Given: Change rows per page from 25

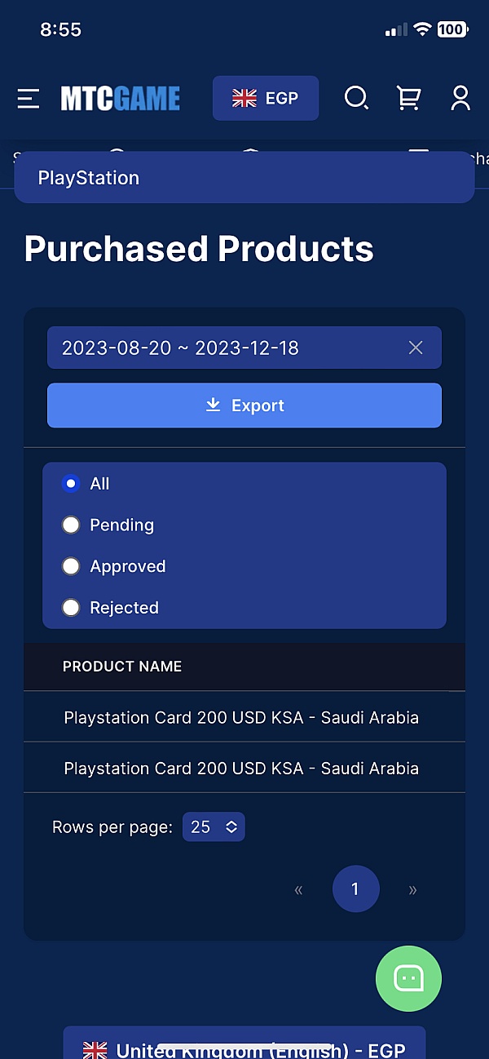Looking at the screenshot, I should click(214, 827).
